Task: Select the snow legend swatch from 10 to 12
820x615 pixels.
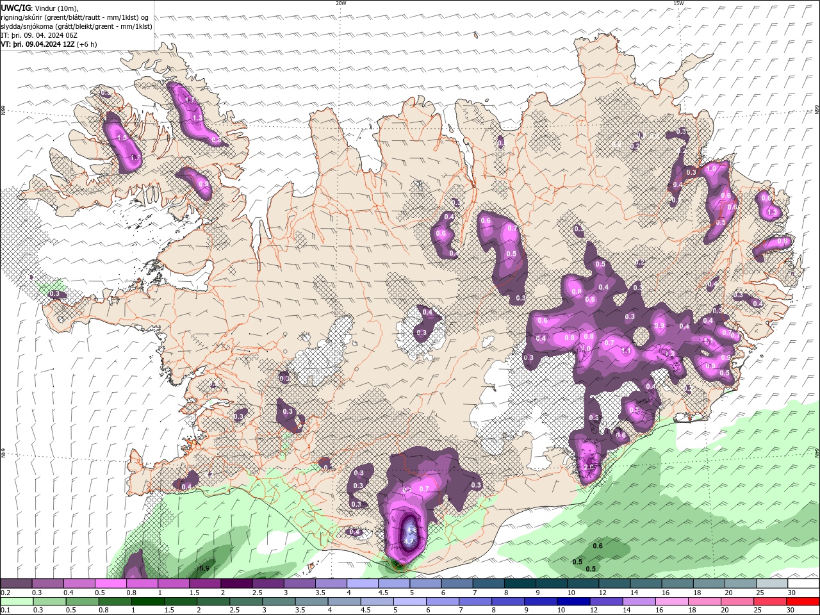Action: coord(582,583)
